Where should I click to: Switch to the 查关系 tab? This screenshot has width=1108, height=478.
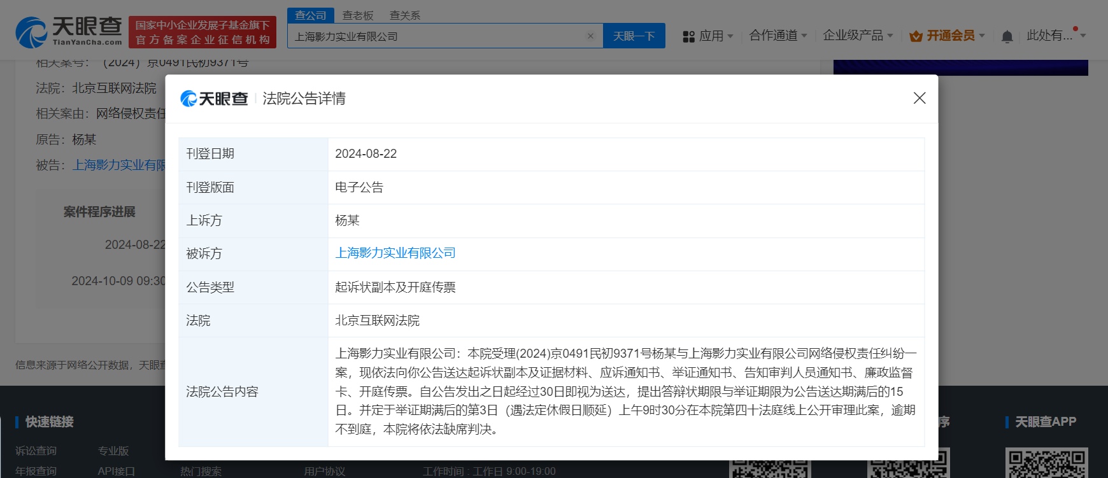coord(405,15)
